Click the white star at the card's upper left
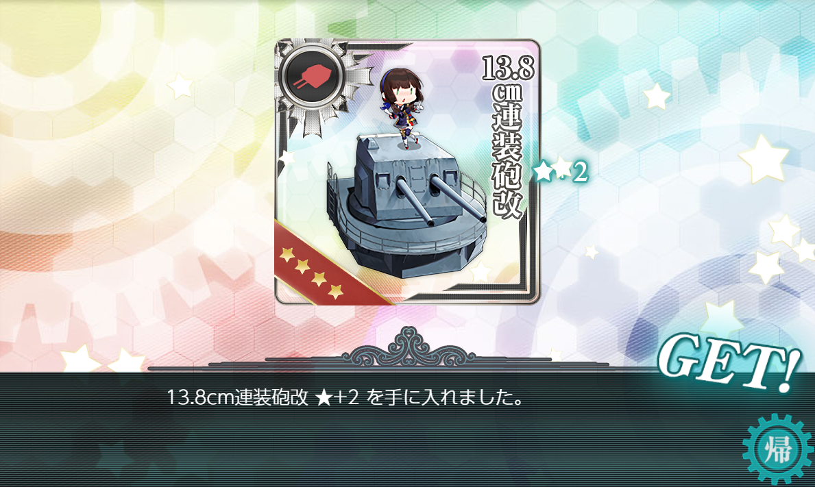The image size is (815, 487). pos(180,85)
